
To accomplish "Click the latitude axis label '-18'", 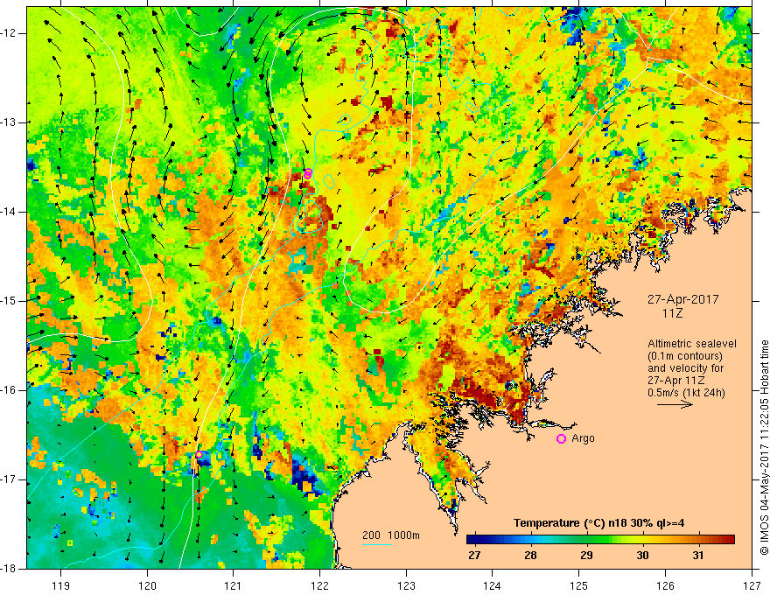I will pyautogui.click(x=9, y=569).
